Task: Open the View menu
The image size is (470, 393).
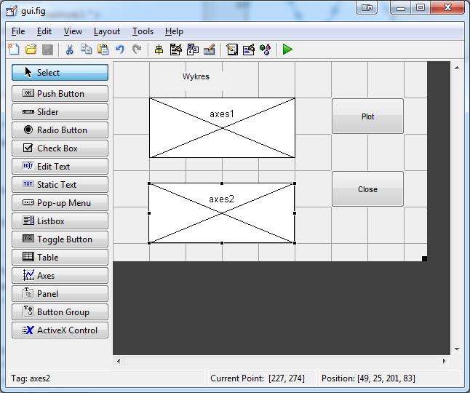Action: coord(73,31)
